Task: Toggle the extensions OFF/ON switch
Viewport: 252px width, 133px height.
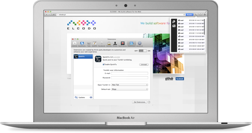Action: 143,51
